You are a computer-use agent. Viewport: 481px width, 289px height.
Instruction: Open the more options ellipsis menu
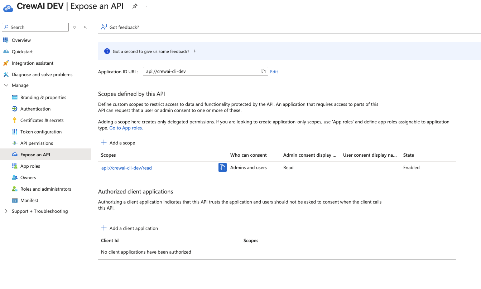tap(146, 6)
